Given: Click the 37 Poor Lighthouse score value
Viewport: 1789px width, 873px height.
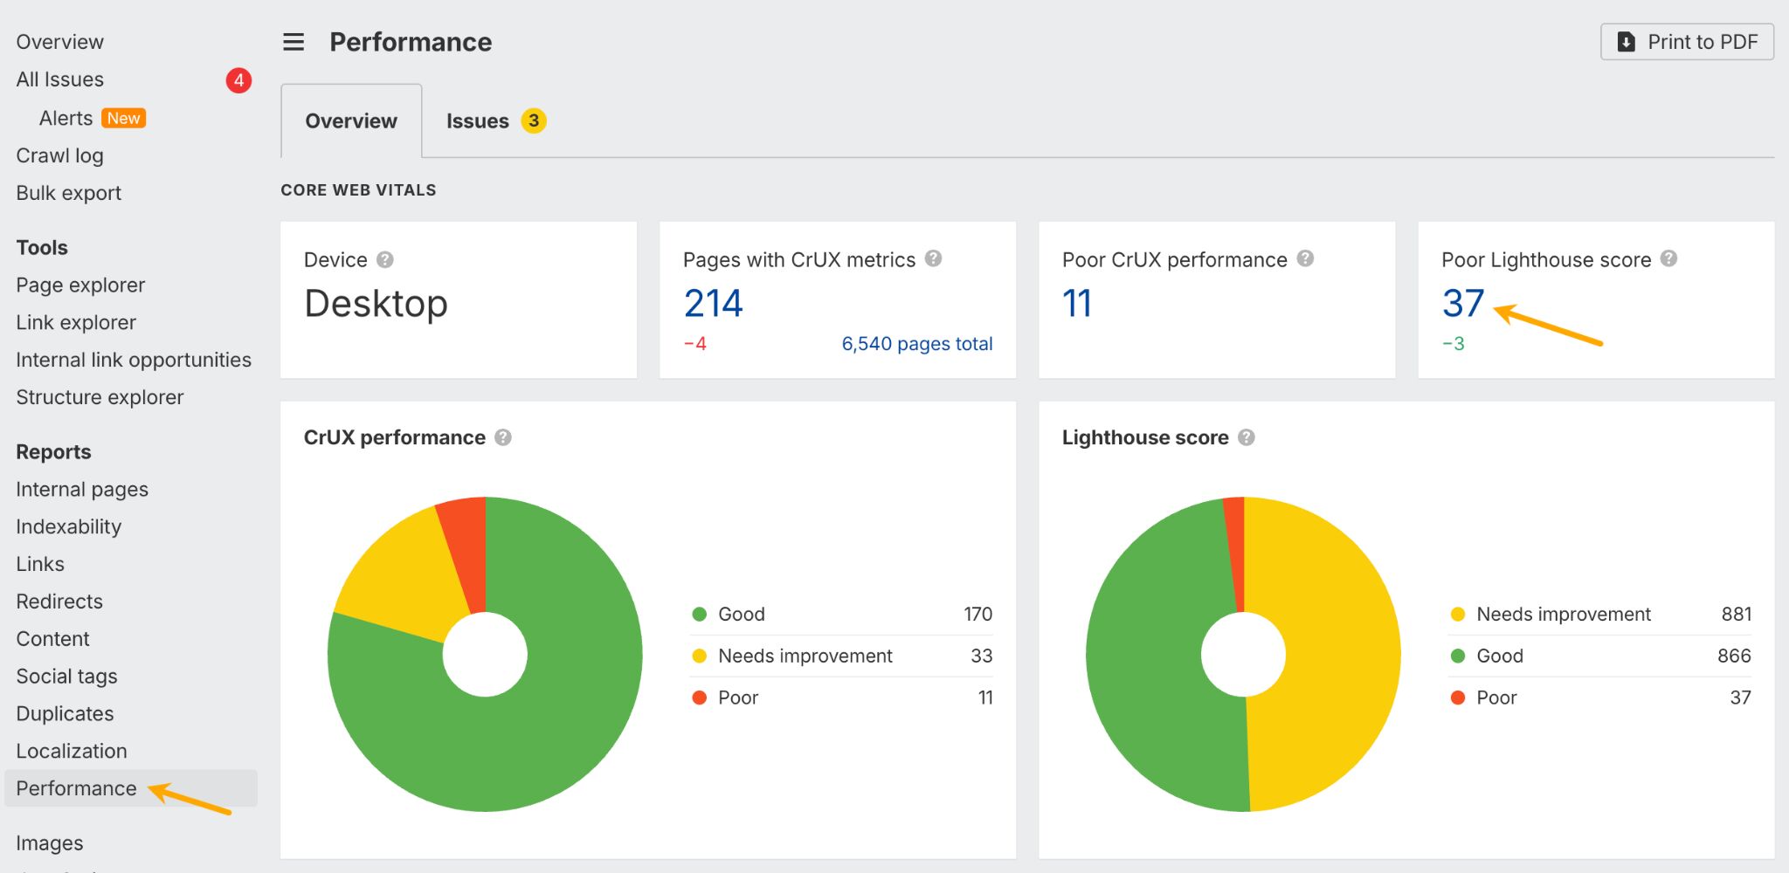Looking at the screenshot, I should point(1461,304).
